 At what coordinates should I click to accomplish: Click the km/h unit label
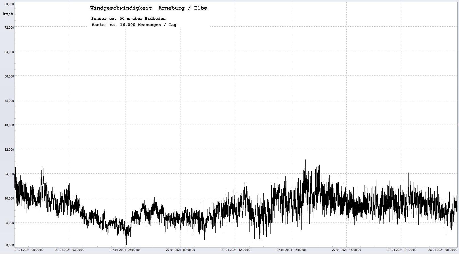[8, 14]
